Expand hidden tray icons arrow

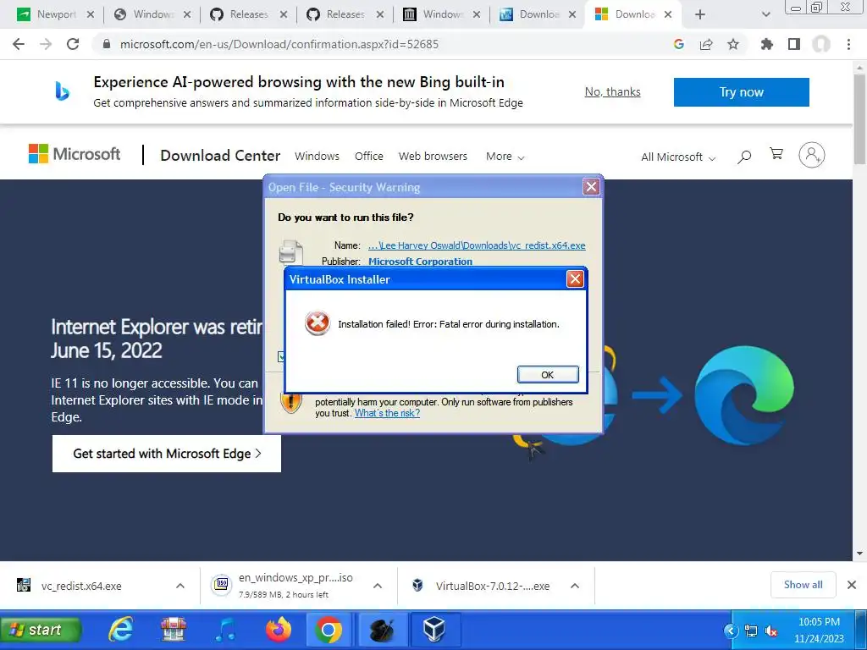[731, 631]
